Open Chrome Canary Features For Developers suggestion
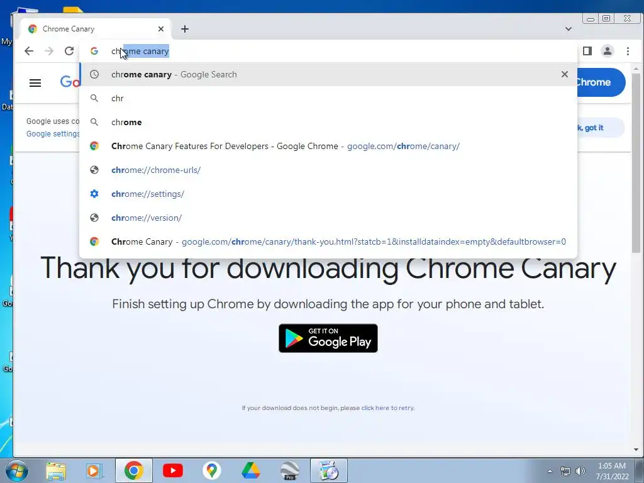Screen dimensions: 644x483 (x=328, y=146)
